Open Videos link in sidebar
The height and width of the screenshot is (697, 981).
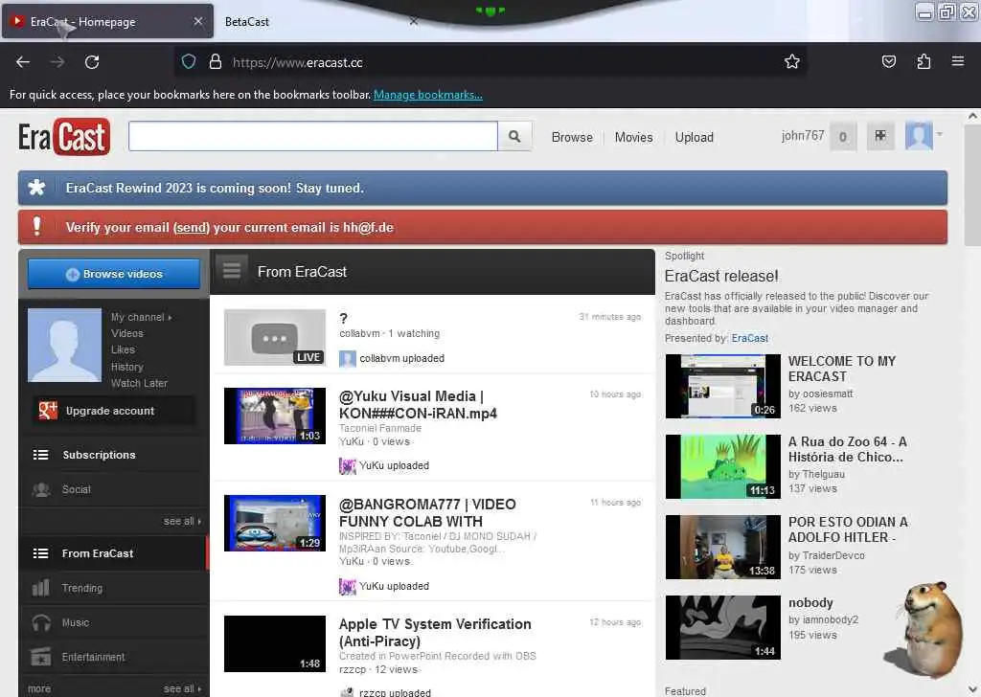pos(127,333)
